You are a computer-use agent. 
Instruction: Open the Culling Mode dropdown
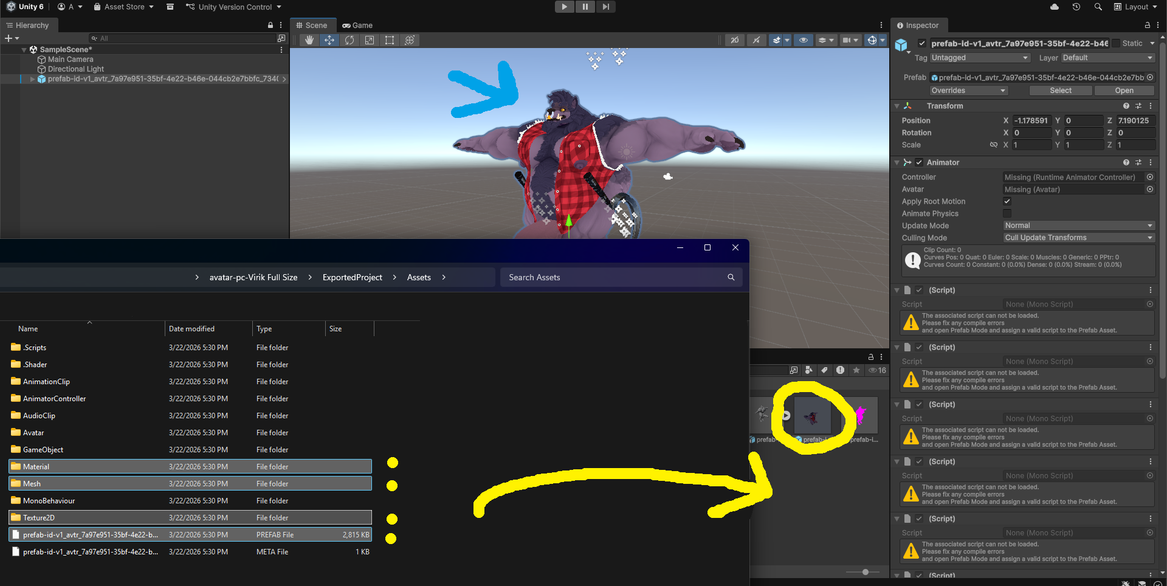pyautogui.click(x=1078, y=238)
